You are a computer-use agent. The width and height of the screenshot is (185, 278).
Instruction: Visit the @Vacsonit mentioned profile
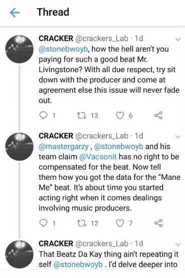point(98,157)
